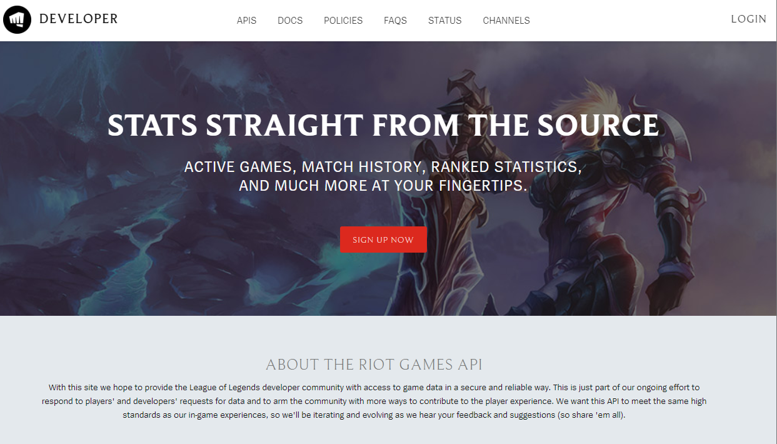Screen dimensions: 777x444
Task: Click the 'Active Games, Match History' subtitle line
Action: (x=383, y=167)
